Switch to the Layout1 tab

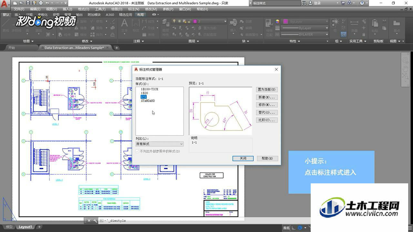click(x=25, y=227)
